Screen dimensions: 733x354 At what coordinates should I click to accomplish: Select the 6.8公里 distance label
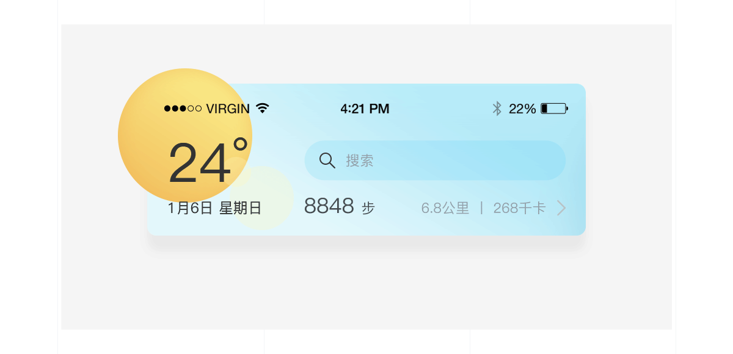coord(445,208)
